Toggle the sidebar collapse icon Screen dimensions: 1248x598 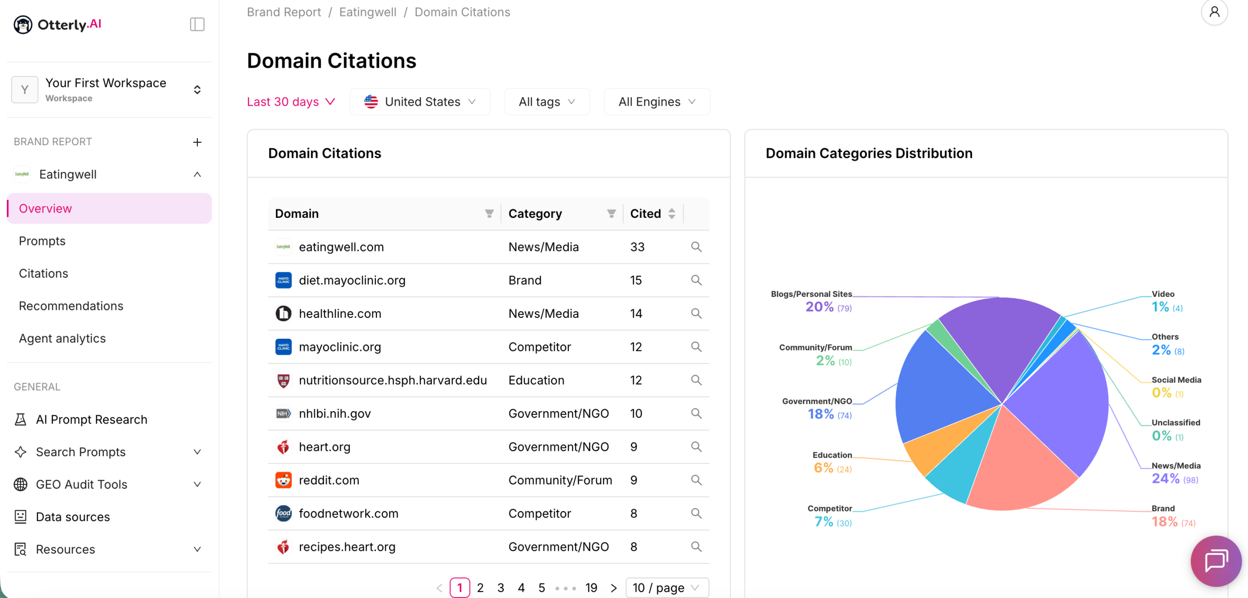(x=197, y=24)
